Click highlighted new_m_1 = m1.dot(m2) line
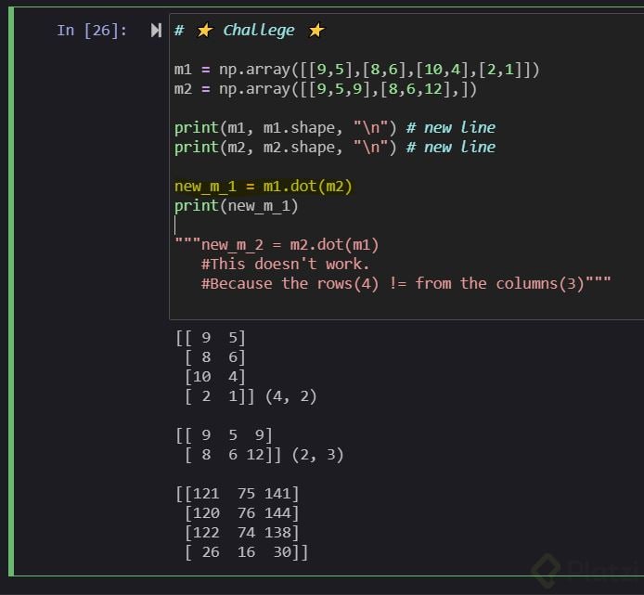This screenshot has height=595, width=644. 264,187
